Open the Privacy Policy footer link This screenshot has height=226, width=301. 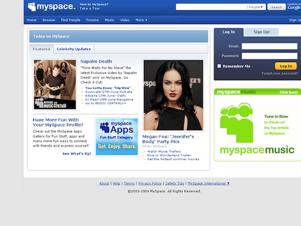click(x=150, y=183)
